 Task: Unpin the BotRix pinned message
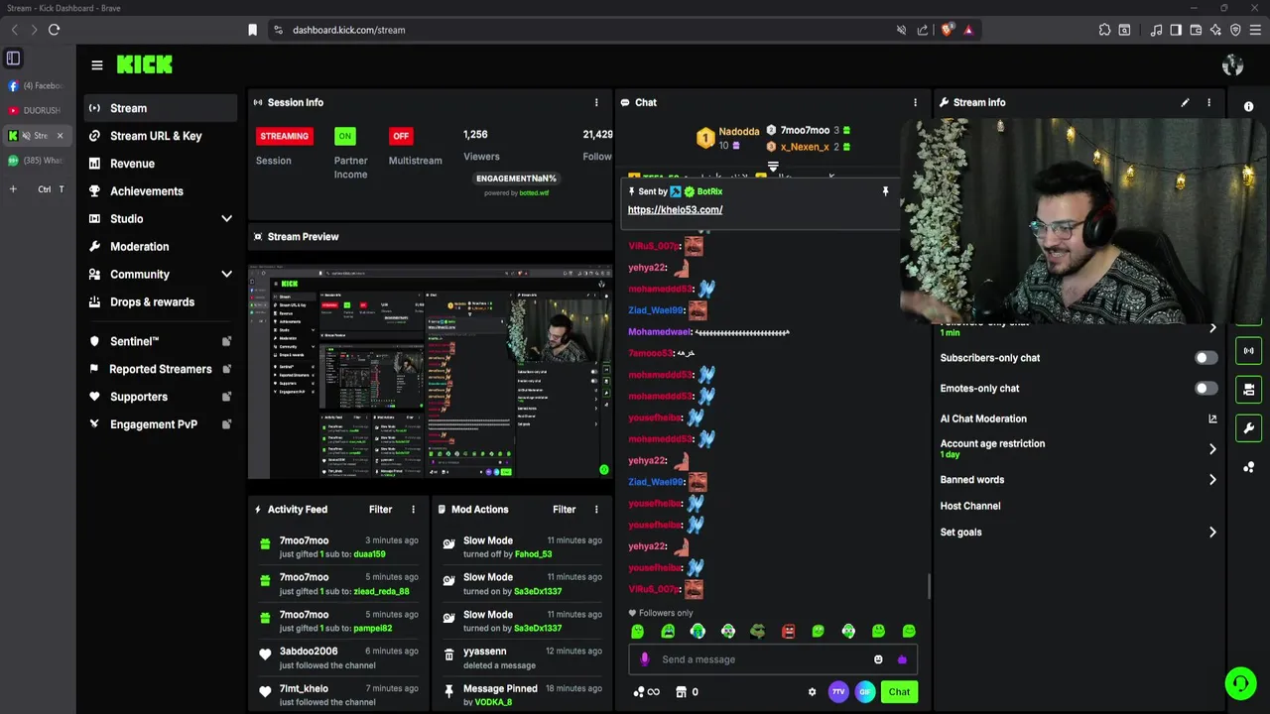click(x=885, y=191)
